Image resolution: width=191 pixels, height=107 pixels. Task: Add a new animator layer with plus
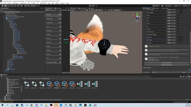coord(60,12)
